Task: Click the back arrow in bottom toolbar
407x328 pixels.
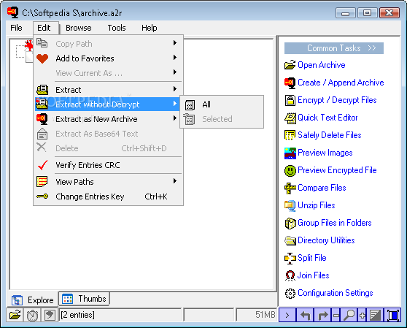Action: 305,316
